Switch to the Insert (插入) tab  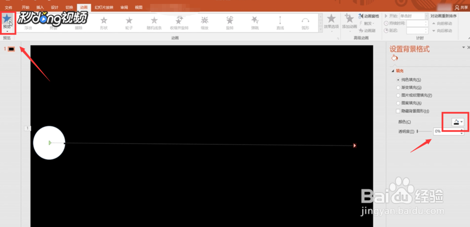click(40, 8)
